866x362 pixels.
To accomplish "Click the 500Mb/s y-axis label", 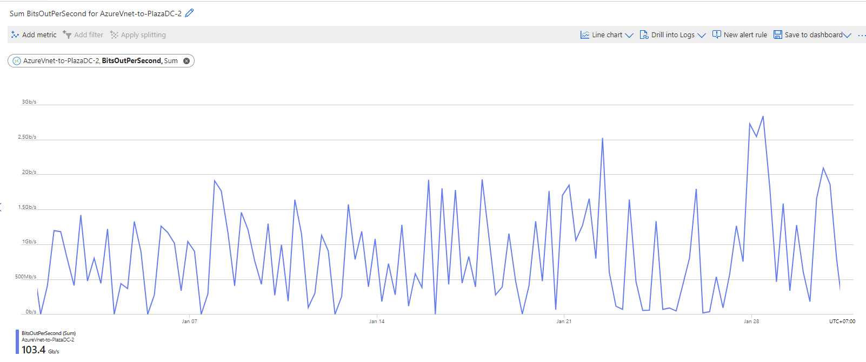I will [26, 277].
